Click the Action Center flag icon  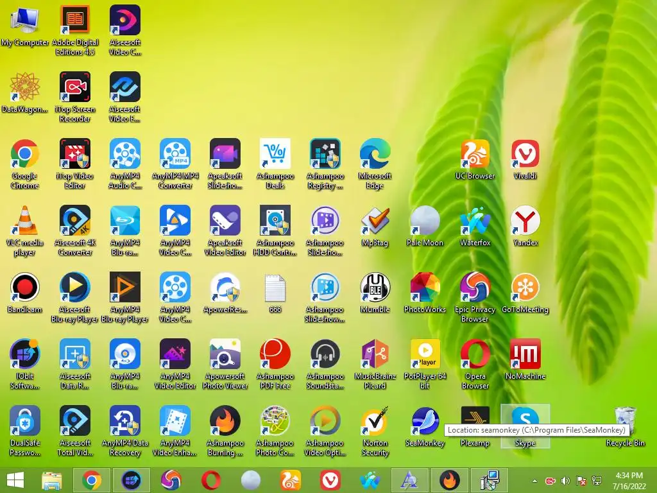click(581, 481)
